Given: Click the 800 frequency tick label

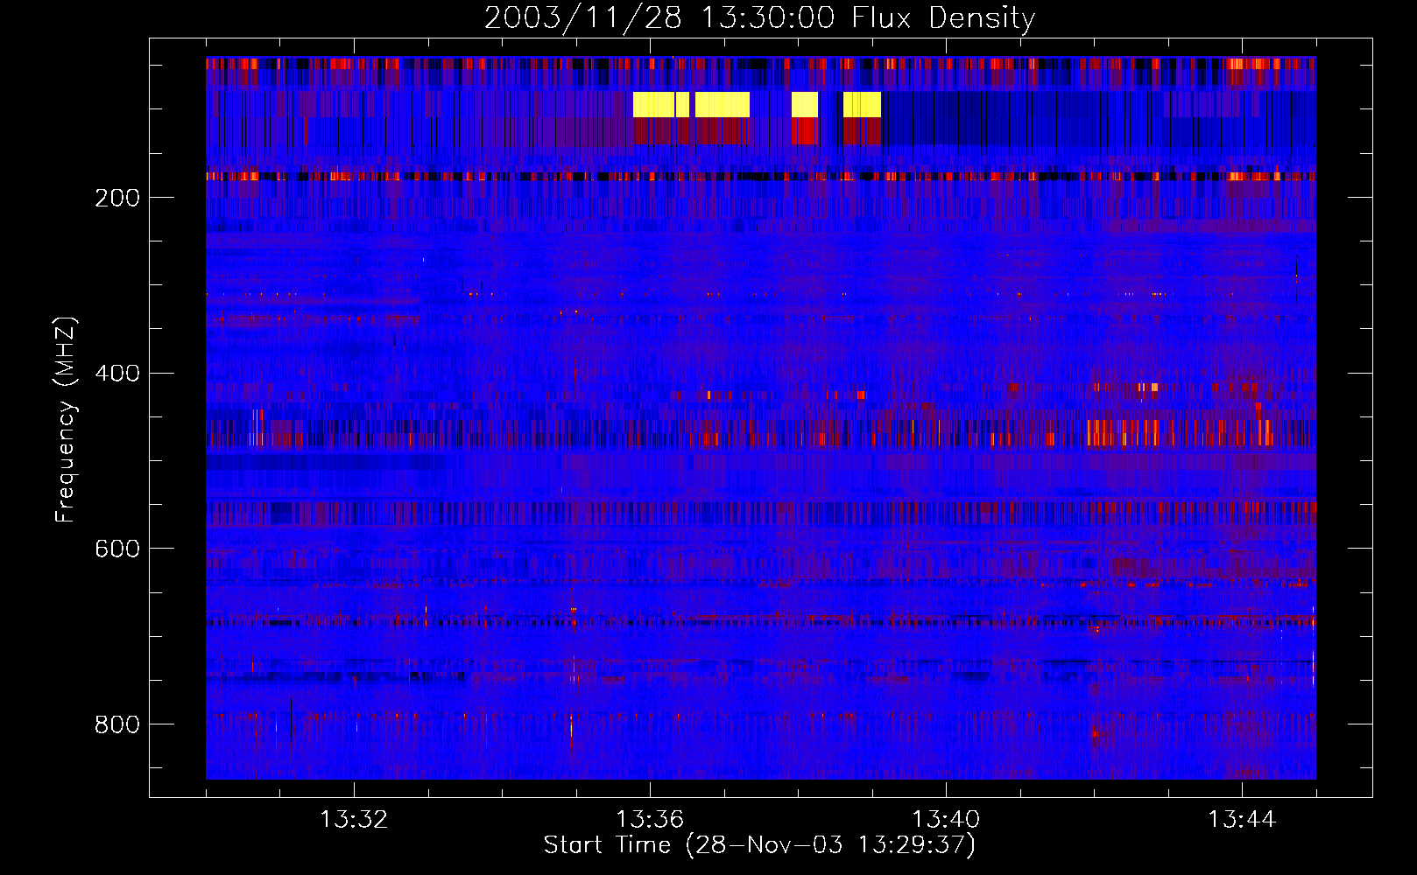Looking at the screenshot, I should point(117,724).
